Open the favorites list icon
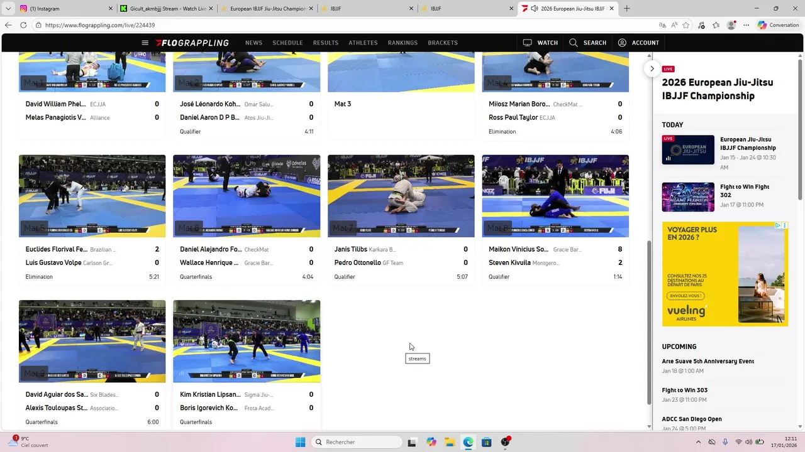The height and width of the screenshot is (452, 805). [716, 25]
